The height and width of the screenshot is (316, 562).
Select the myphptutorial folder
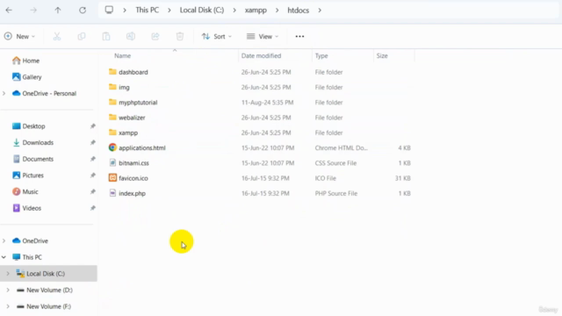(x=138, y=102)
